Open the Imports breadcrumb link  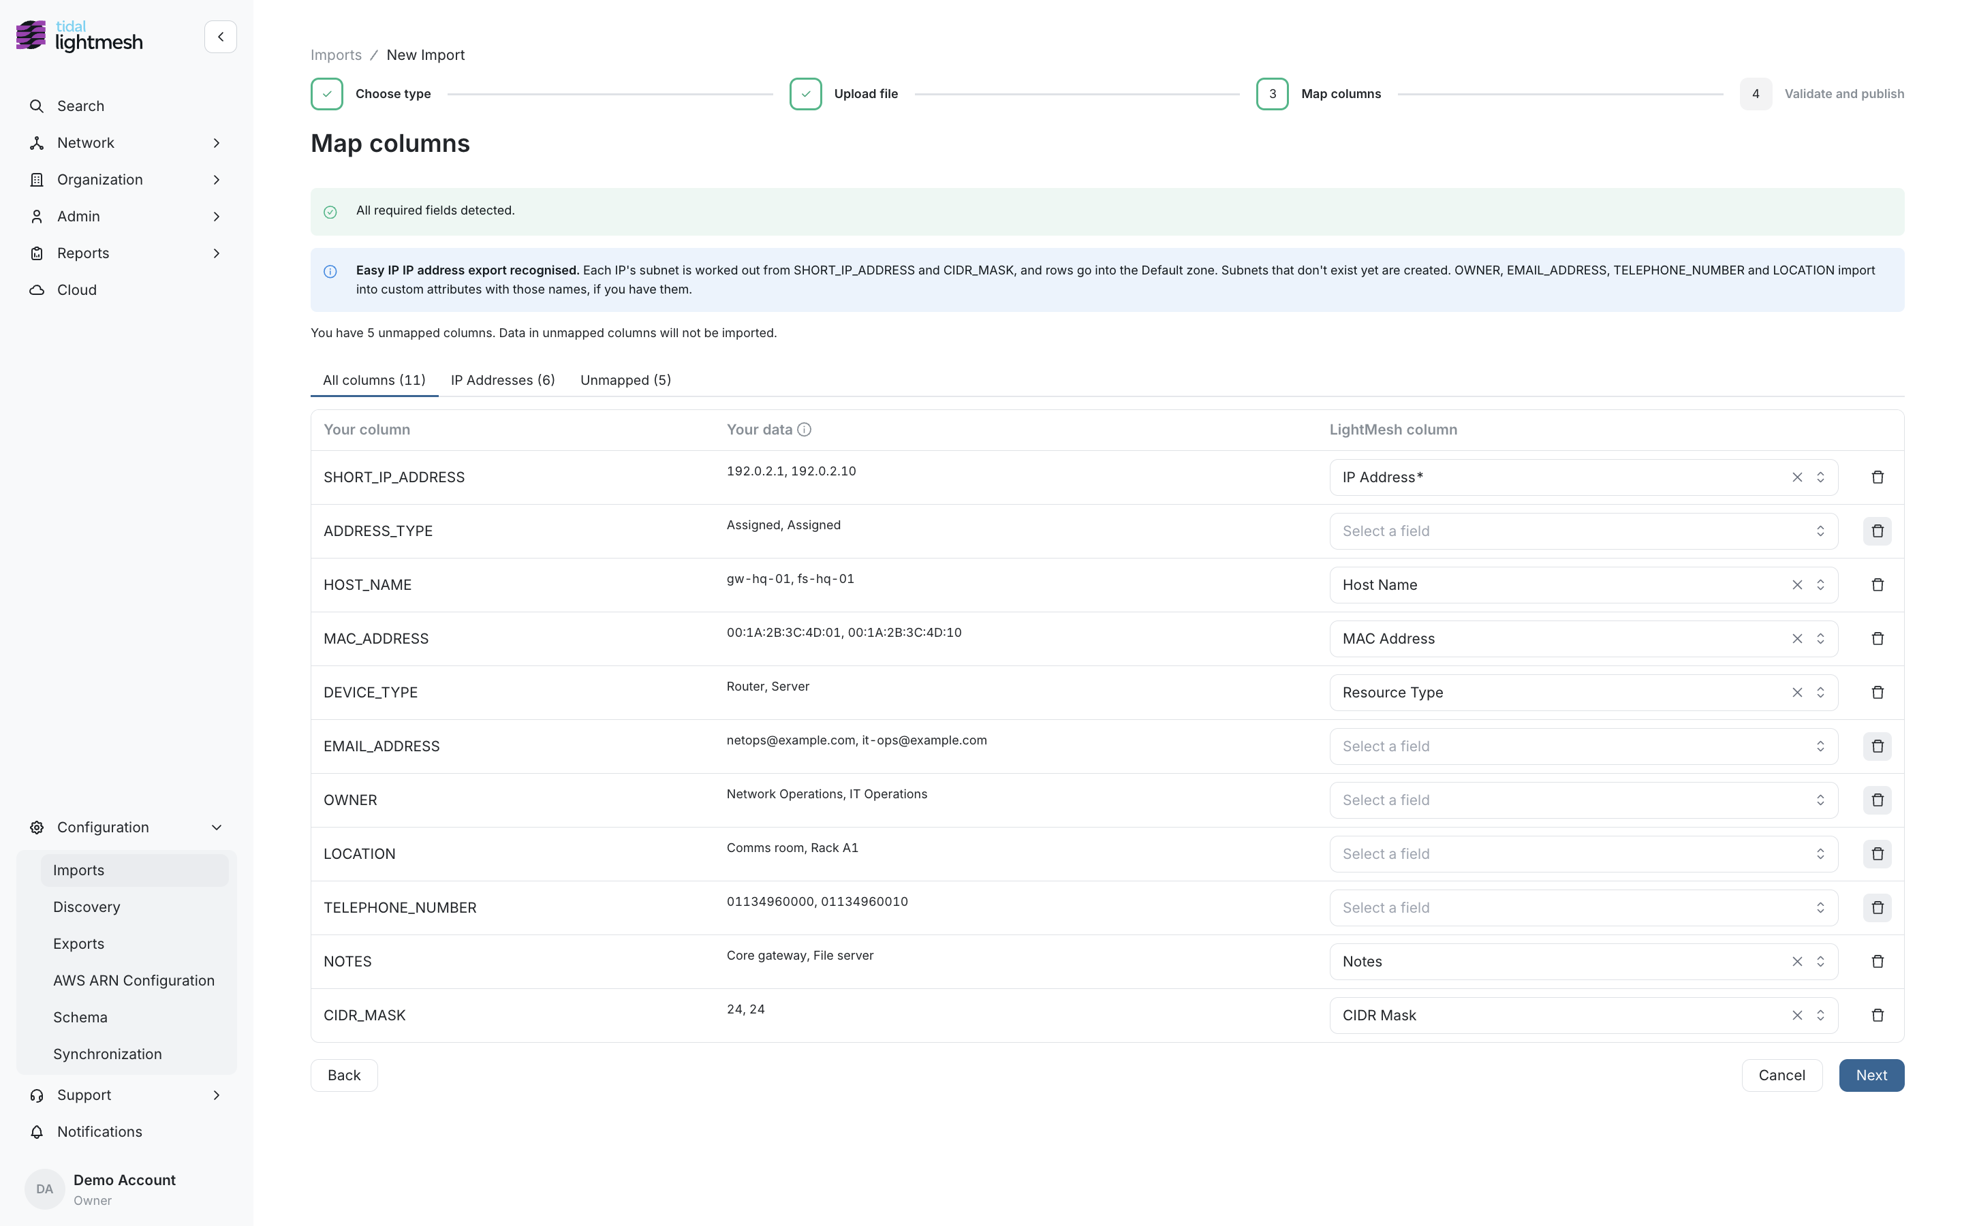coord(336,55)
